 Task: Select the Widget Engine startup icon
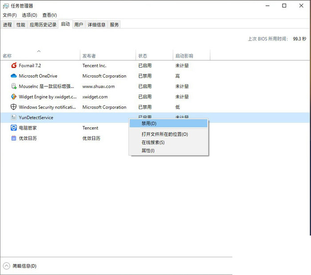[x=14, y=97]
